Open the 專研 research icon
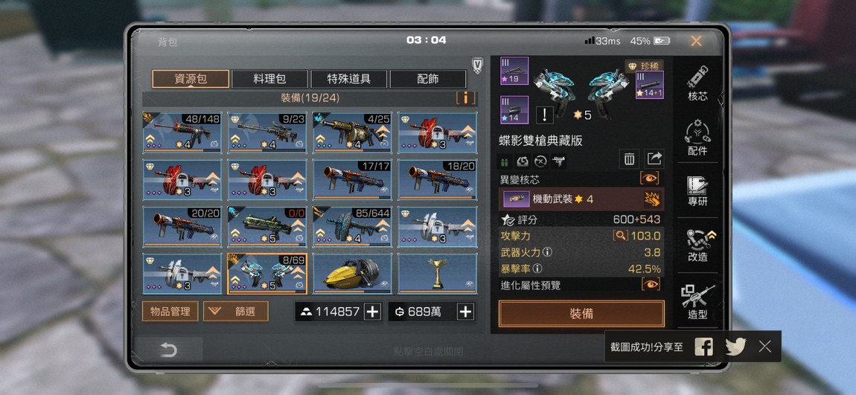This screenshot has width=856, height=395. click(697, 191)
